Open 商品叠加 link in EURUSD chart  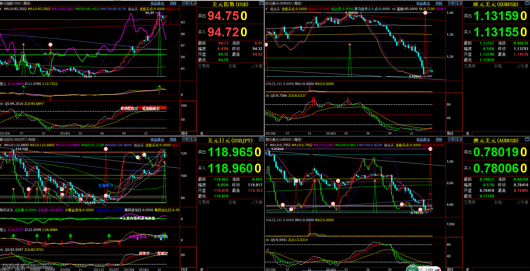(x=423, y=3)
